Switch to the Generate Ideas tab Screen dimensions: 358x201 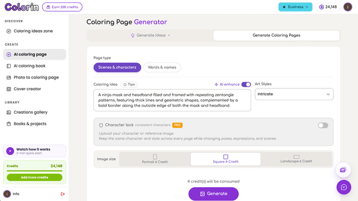pyautogui.click(x=150, y=36)
